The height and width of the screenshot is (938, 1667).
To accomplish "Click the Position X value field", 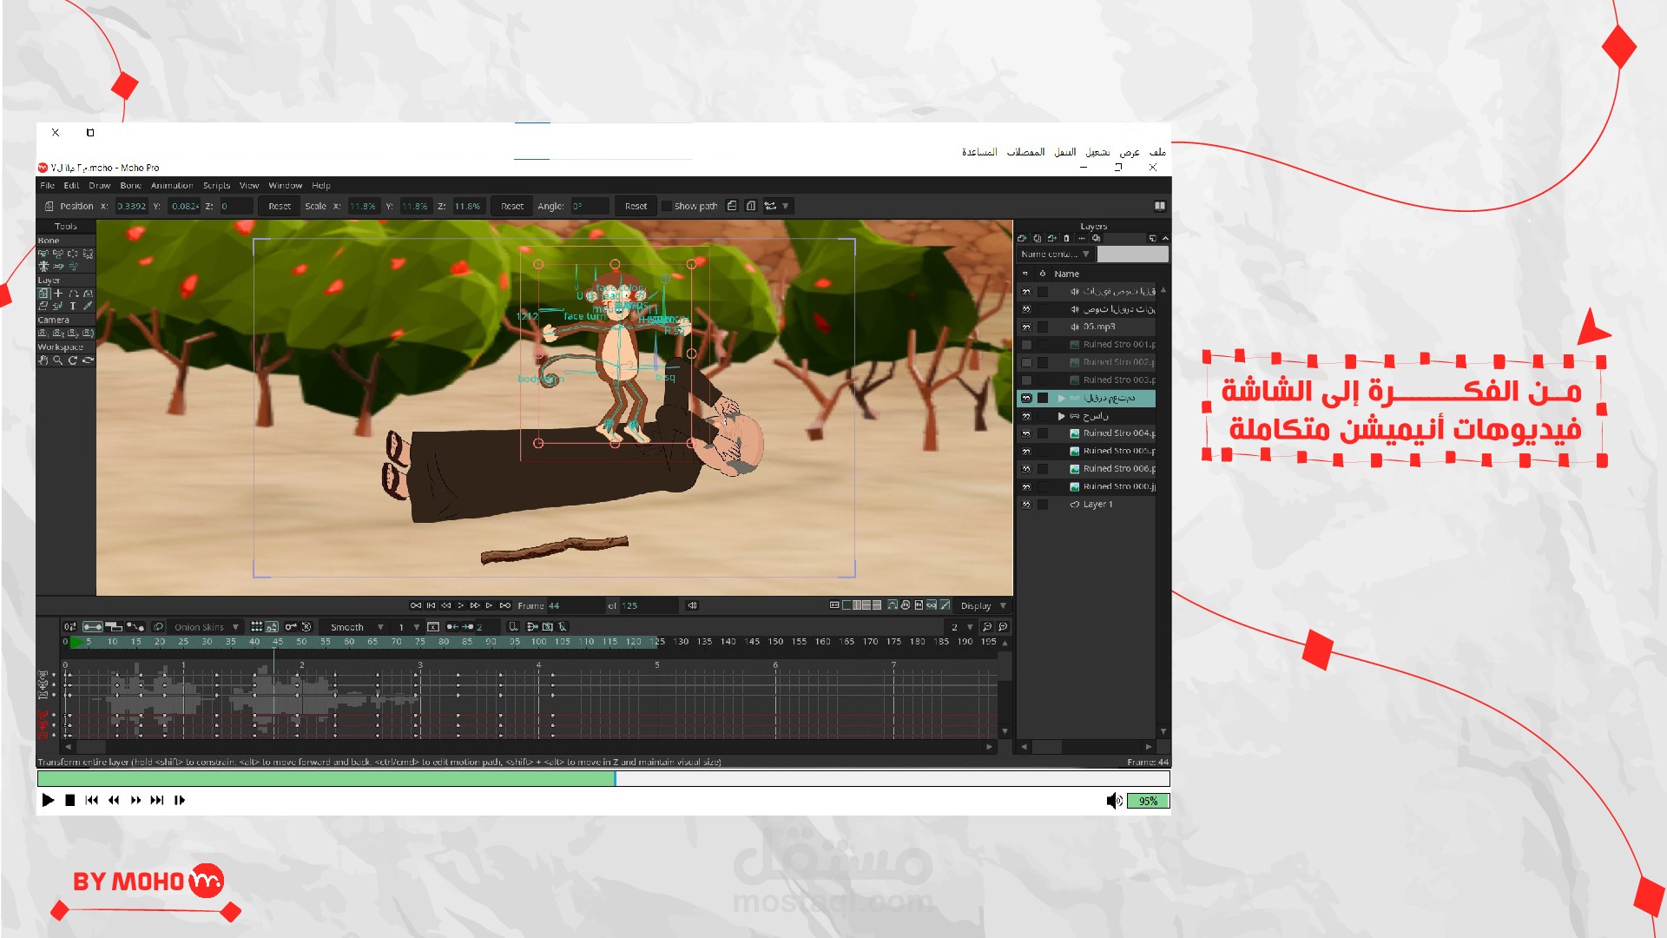I will coord(132,206).
